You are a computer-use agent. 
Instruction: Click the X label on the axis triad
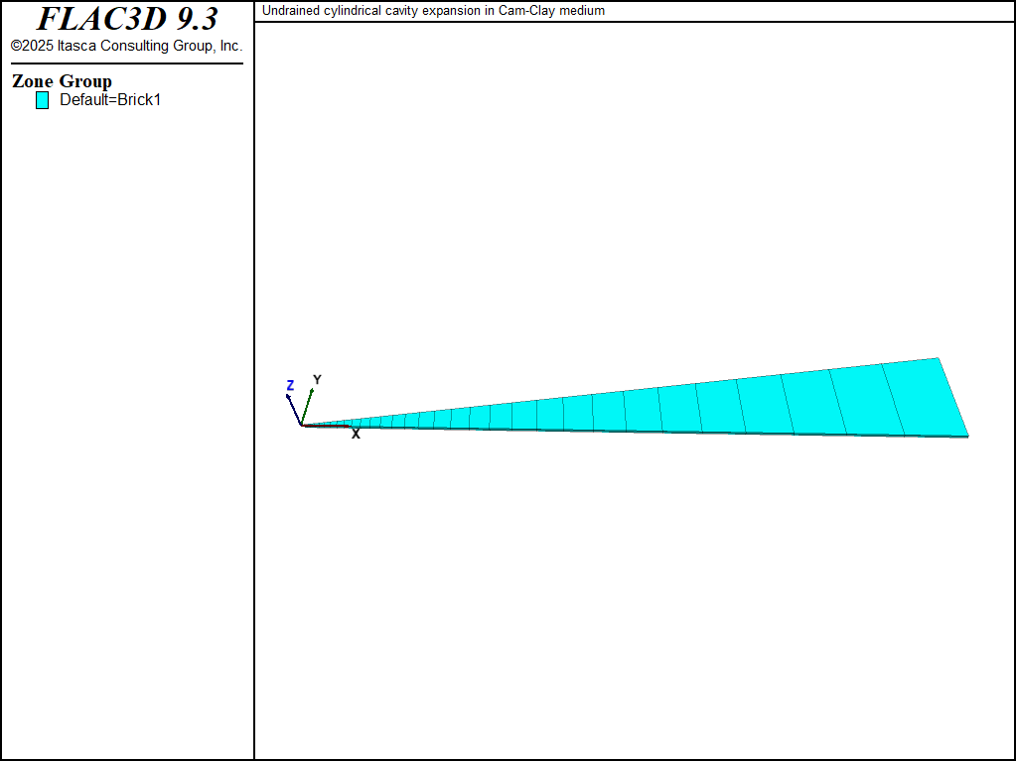tap(356, 435)
